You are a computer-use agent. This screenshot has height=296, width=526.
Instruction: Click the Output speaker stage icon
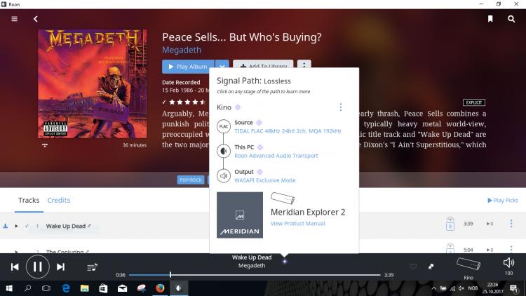[x=224, y=175]
